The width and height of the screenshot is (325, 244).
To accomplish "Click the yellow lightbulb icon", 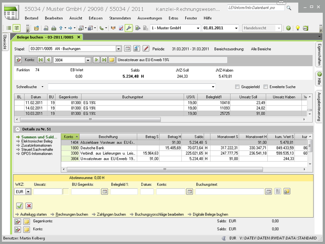I will click(x=297, y=28).
